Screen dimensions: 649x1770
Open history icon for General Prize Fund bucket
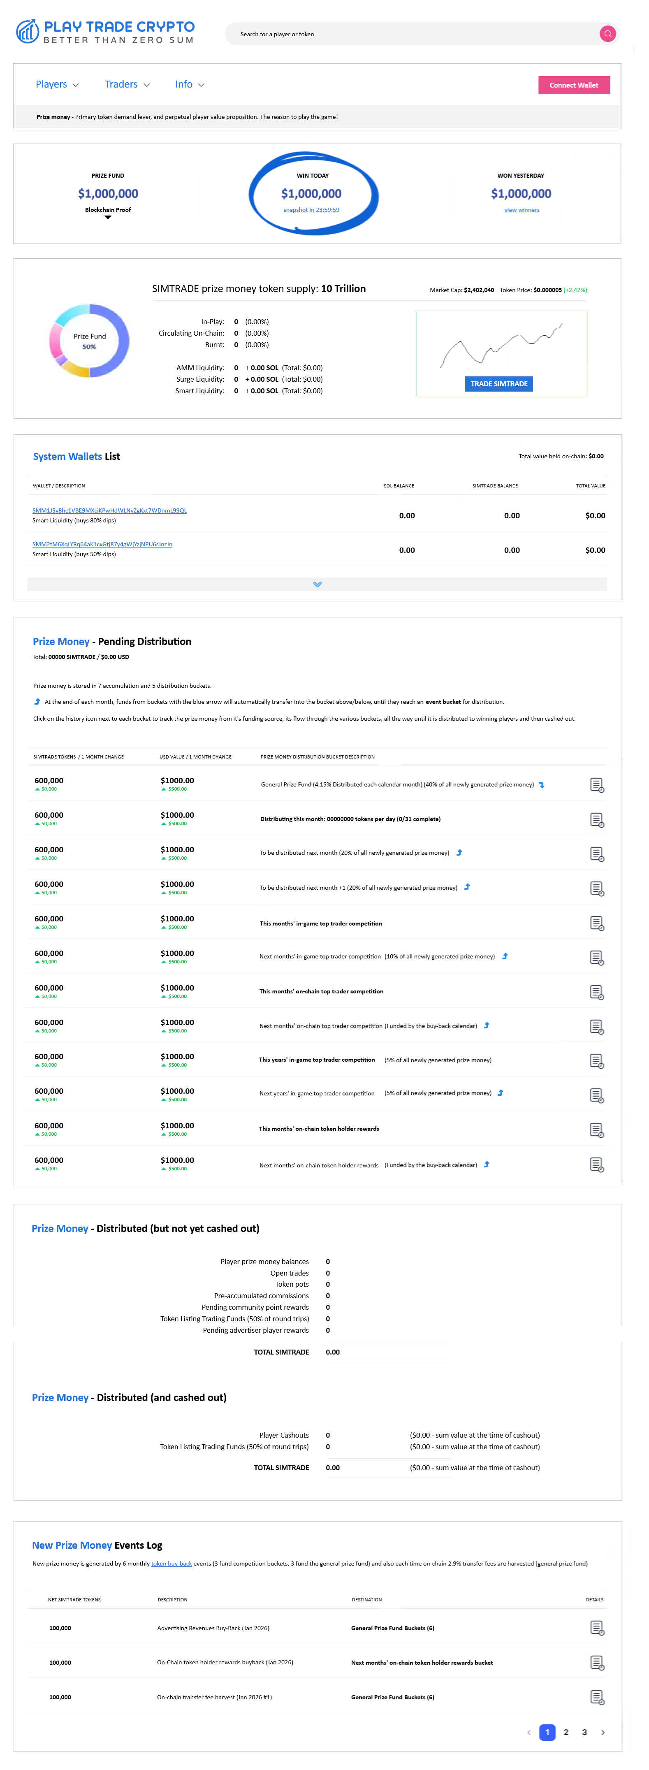point(596,785)
